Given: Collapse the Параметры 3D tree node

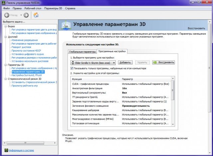Looking at the screenshot, I should [x=6, y=65].
